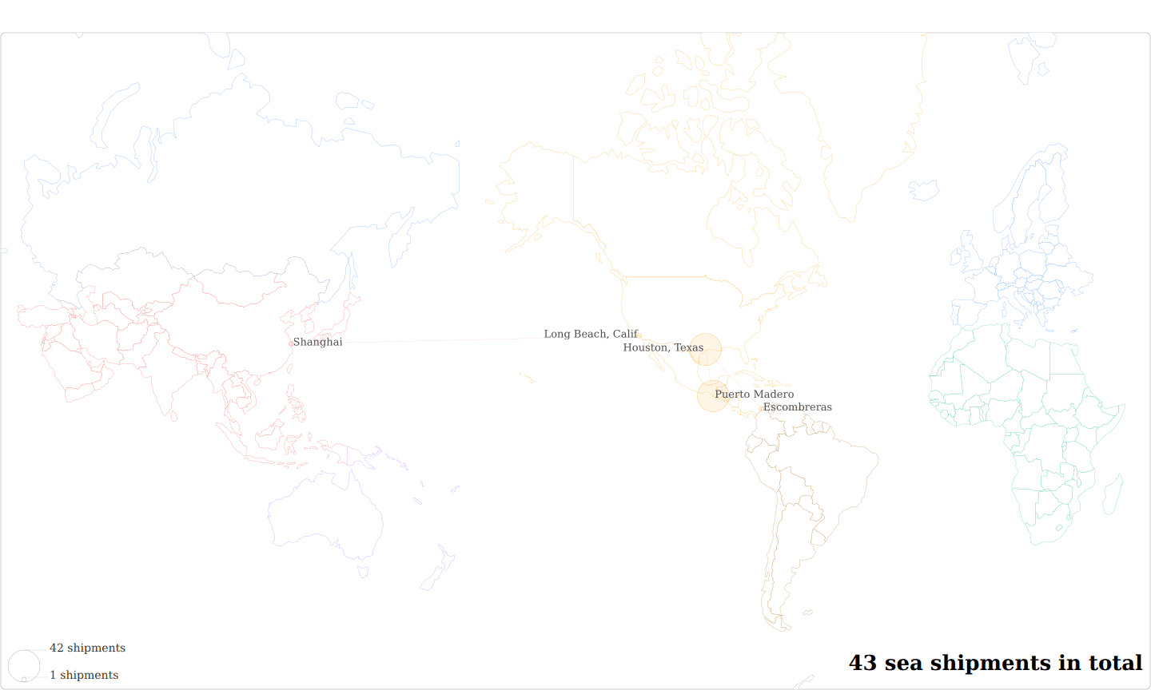
Task: Click the Escombreras port label
Action: (x=797, y=406)
